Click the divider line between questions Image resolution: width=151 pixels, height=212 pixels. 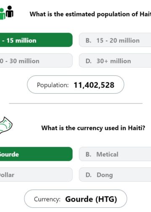[x=76, y=103]
